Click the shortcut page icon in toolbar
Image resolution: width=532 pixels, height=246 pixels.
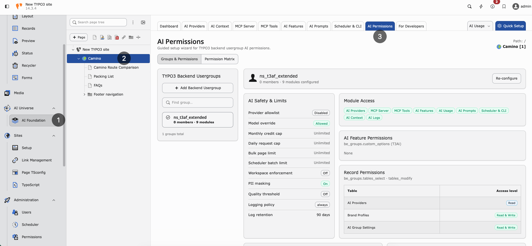click(x=109, y=37)
